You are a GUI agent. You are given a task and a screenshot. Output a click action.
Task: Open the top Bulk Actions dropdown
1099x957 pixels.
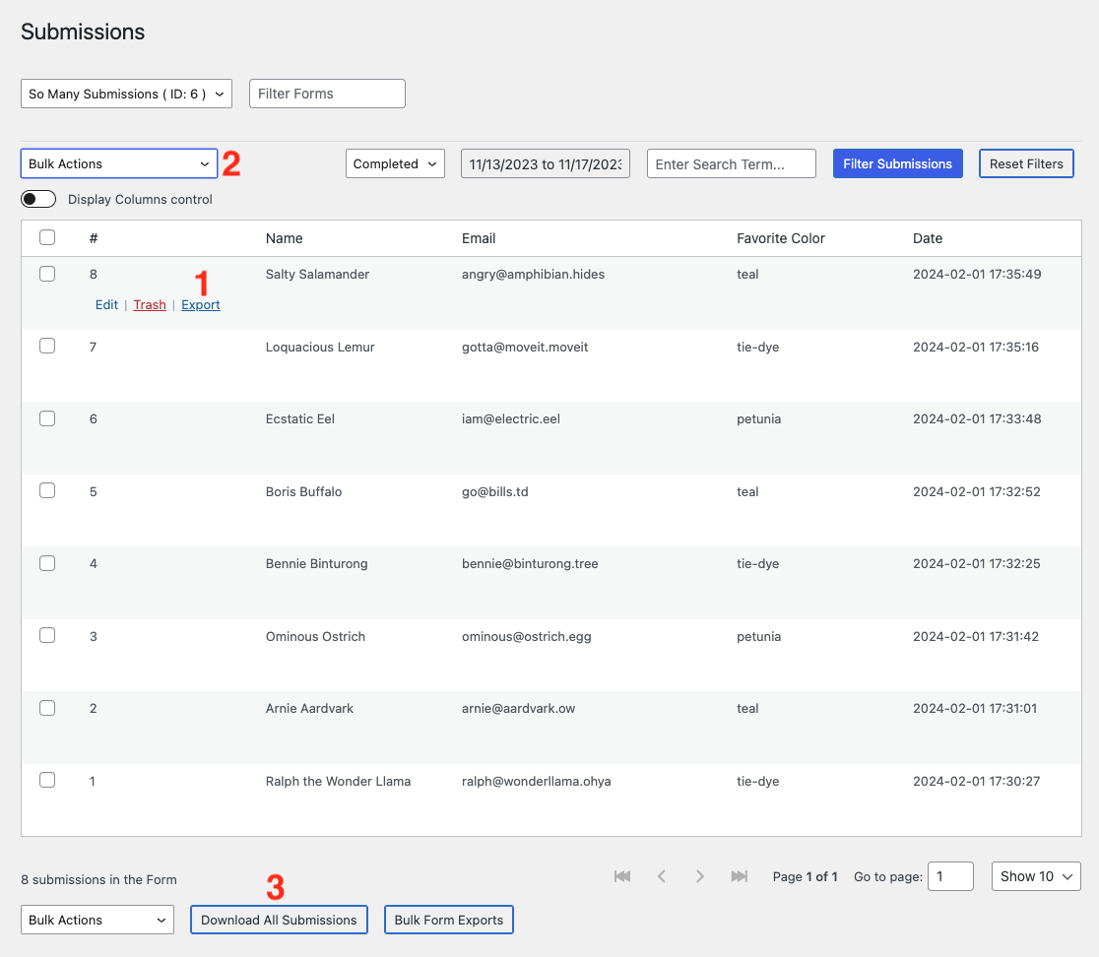(x=118, y=163)
